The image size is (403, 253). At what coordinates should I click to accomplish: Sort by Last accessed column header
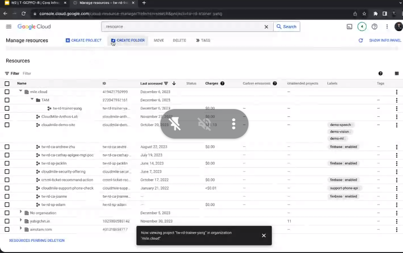[151, 83]
